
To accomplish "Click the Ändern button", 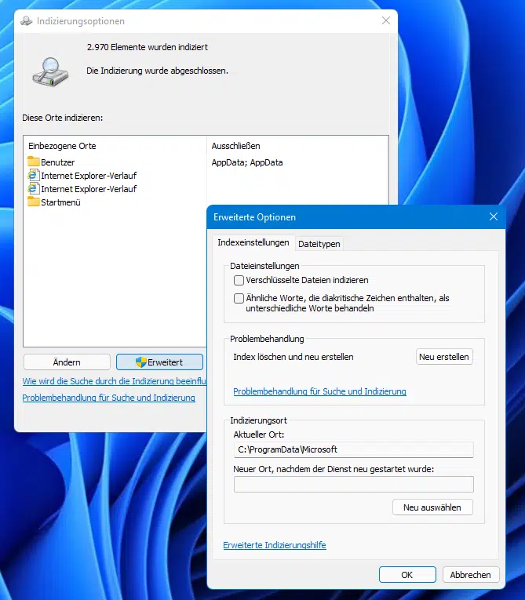I will coord(67,362).
